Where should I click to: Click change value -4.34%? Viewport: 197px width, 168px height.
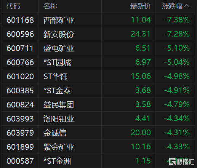[177, 118]
